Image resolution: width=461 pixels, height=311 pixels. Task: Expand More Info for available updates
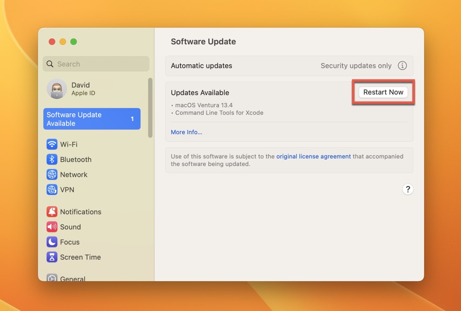[186, 132]
